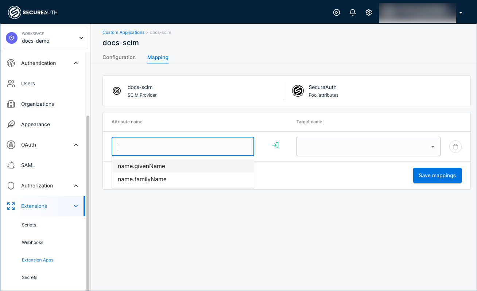Click the OAuth circle icon
The width and height of the screenshot is (477, 291).
11,145
